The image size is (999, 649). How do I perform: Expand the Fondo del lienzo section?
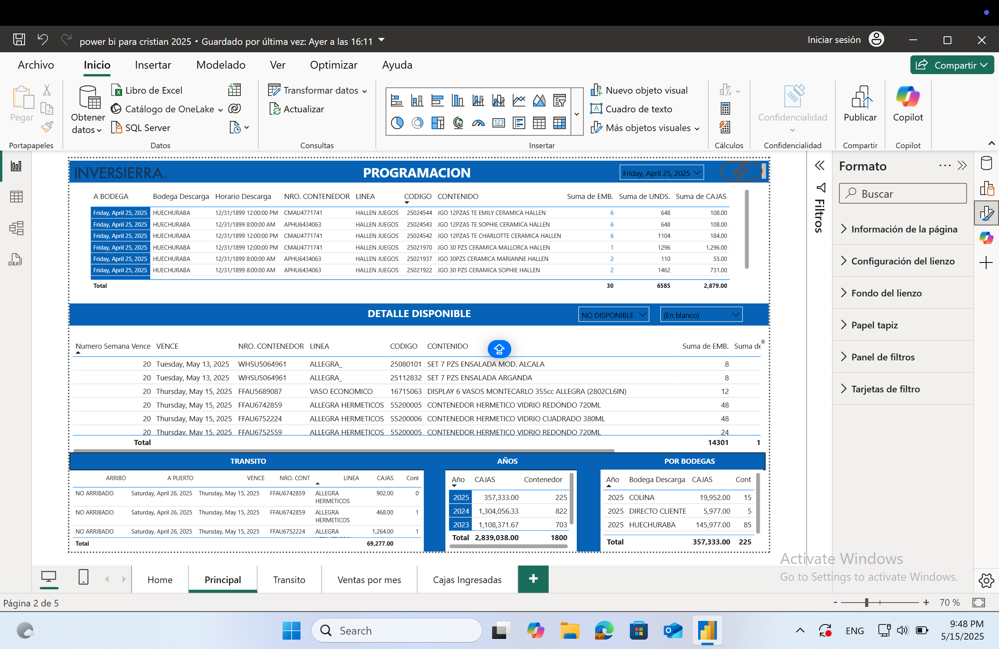886,293
